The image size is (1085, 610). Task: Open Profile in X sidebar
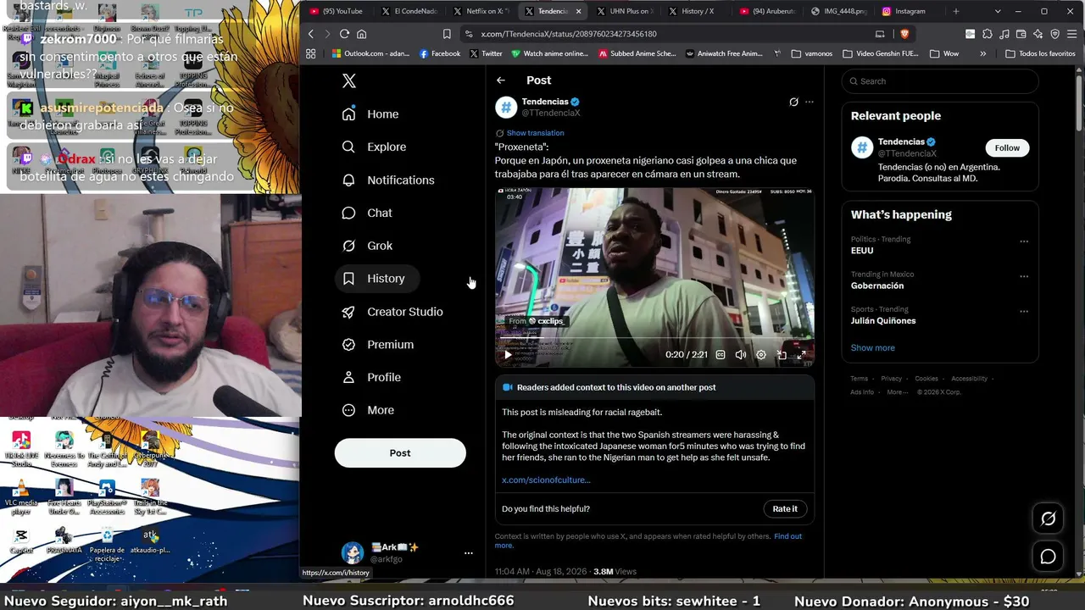pos(371,377)
